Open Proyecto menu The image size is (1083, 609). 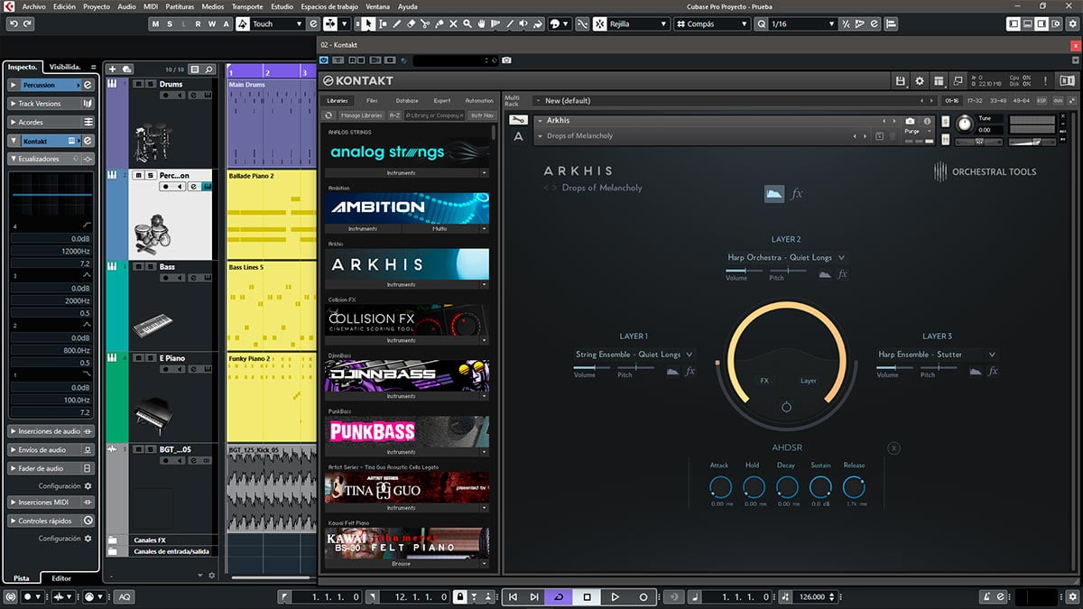click(97, 6)
